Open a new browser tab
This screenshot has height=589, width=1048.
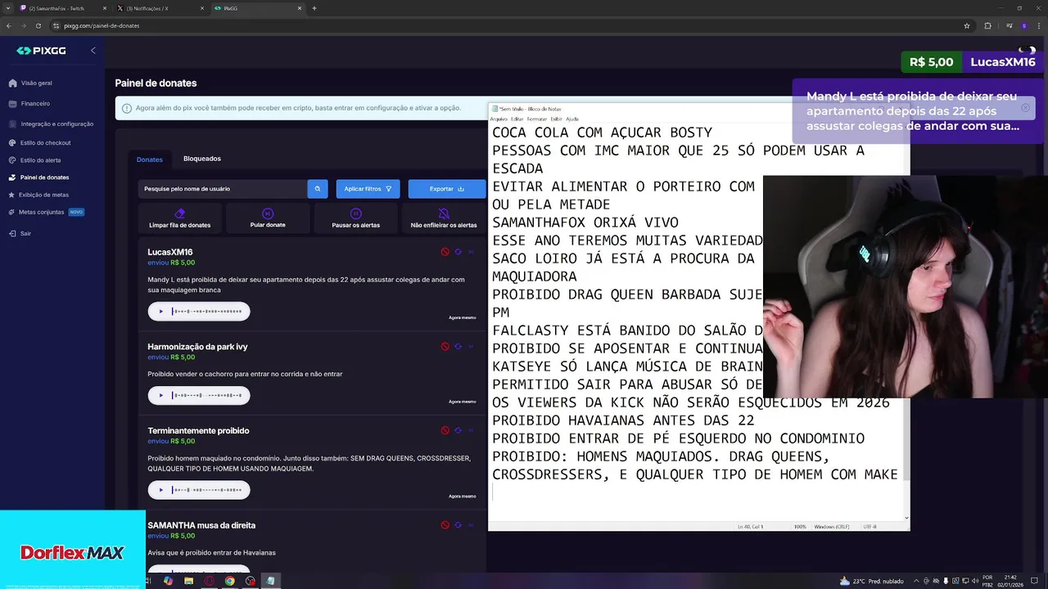click(x=314, y=8)
